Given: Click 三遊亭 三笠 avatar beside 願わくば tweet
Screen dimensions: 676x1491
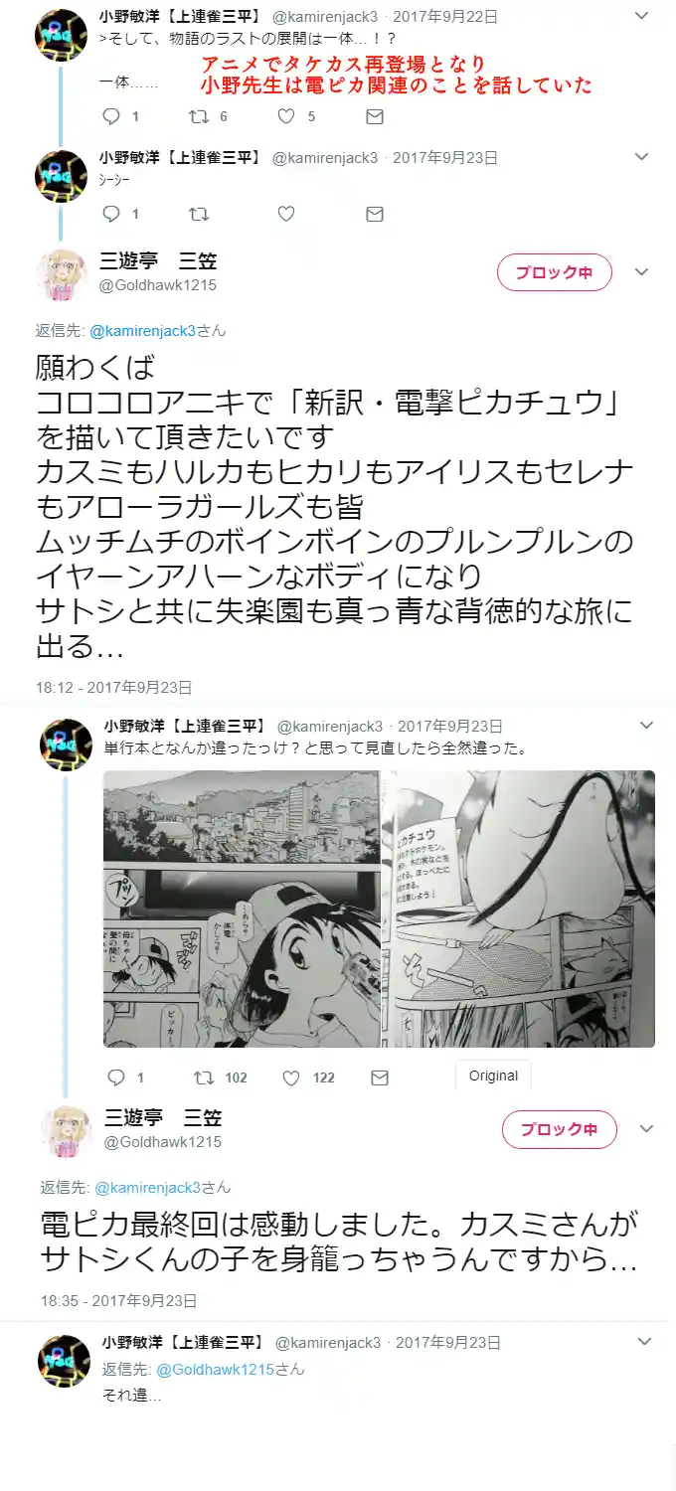Looking at the screenshot, I should coord(63,273).
